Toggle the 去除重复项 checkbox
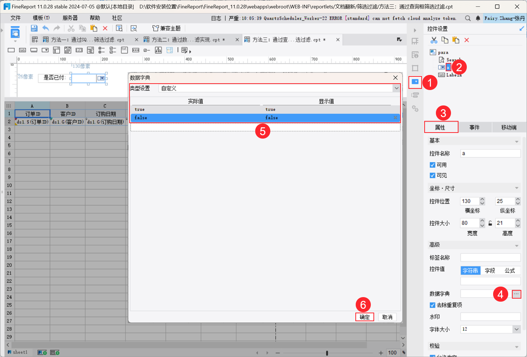 (433, 305)
